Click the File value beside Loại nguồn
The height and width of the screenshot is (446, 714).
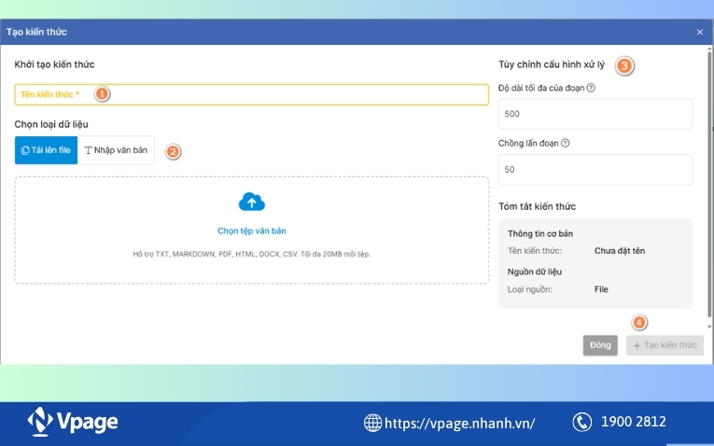point(601,289)
